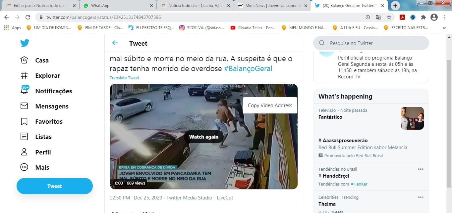This screenshot has width=452, height=213.
Task: Reload the page
Action: click(x=28, y=17)
